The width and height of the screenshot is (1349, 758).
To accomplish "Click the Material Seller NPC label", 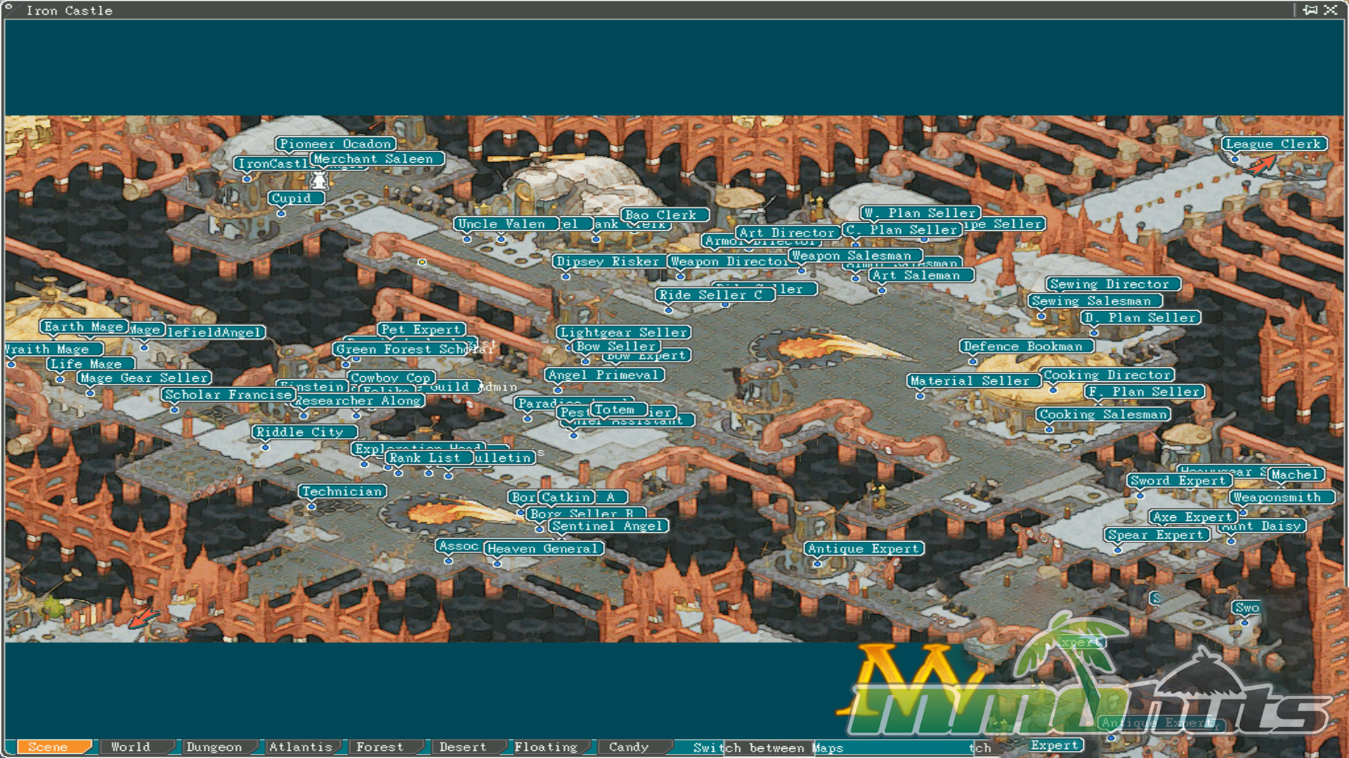I will tap(970, 380).
